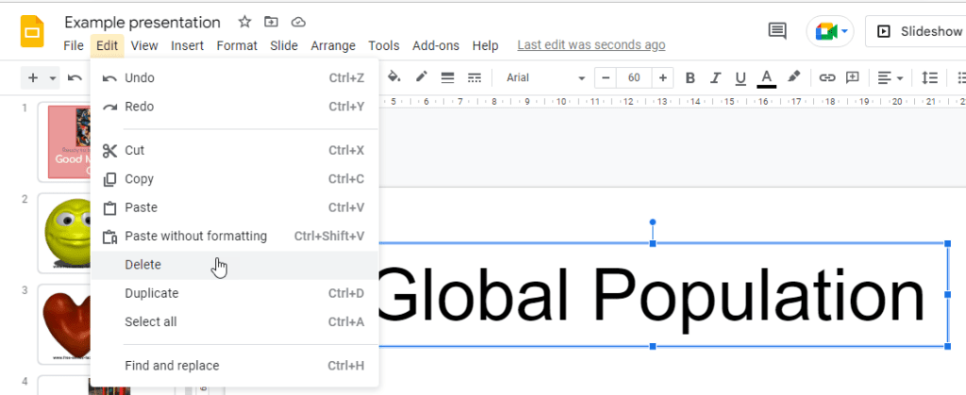Choose Cut in the Edit menu
The width and height of the screenshot is (966, 395).
[x=235, y=150]
